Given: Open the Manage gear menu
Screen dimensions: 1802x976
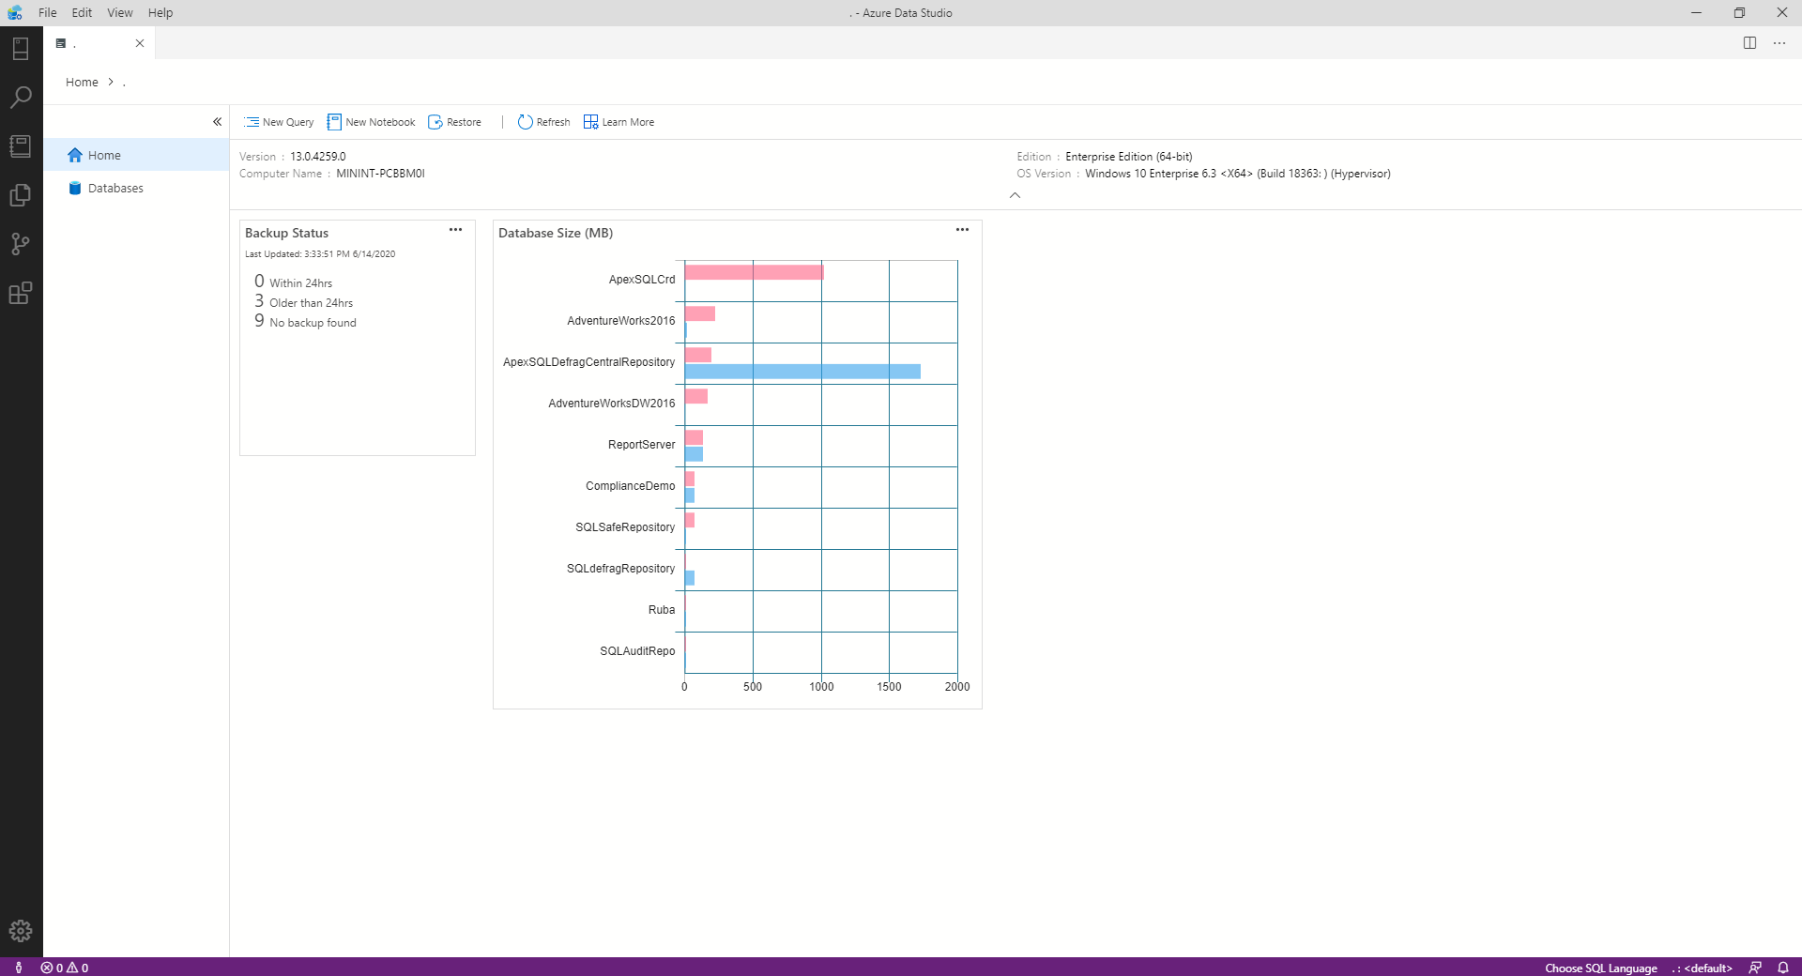Looking at the screenshot, I should [x=21, y=931].
